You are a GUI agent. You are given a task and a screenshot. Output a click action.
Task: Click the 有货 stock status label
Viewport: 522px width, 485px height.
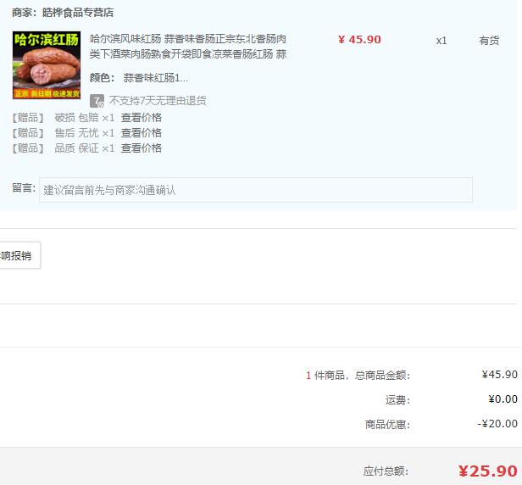tap(489, 41)
